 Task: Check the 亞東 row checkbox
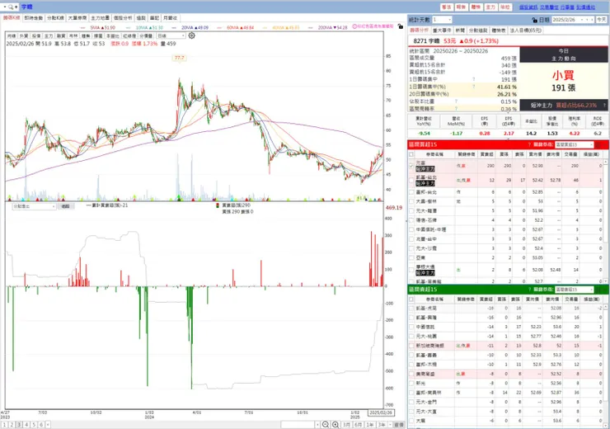(411, 257)
